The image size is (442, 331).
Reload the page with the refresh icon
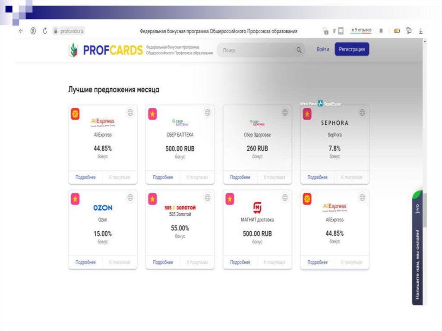point(45,31)
